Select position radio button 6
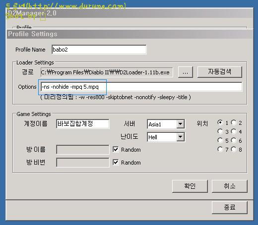258x225 pixels. coord(234,140)
